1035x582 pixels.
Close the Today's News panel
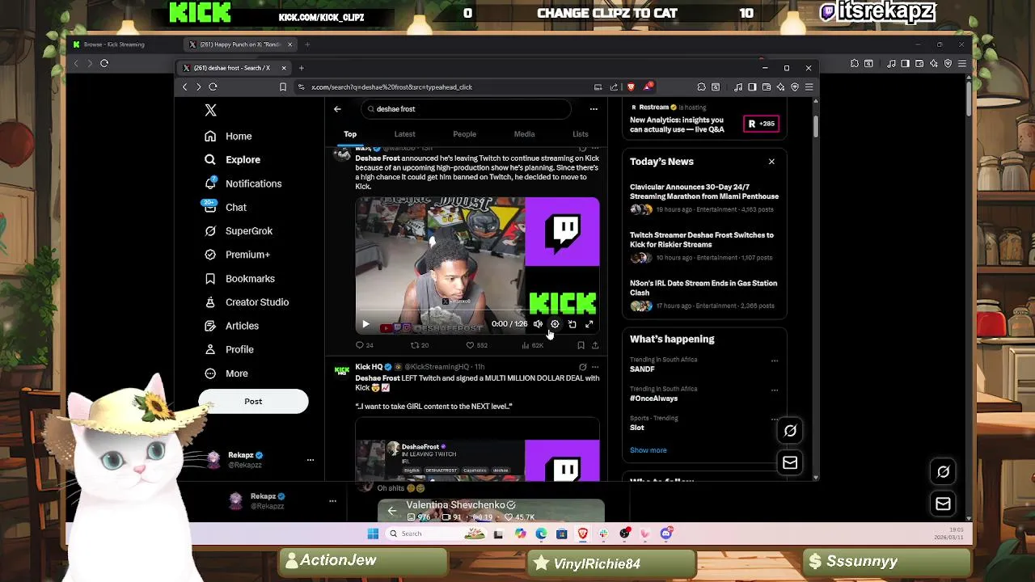771,162
